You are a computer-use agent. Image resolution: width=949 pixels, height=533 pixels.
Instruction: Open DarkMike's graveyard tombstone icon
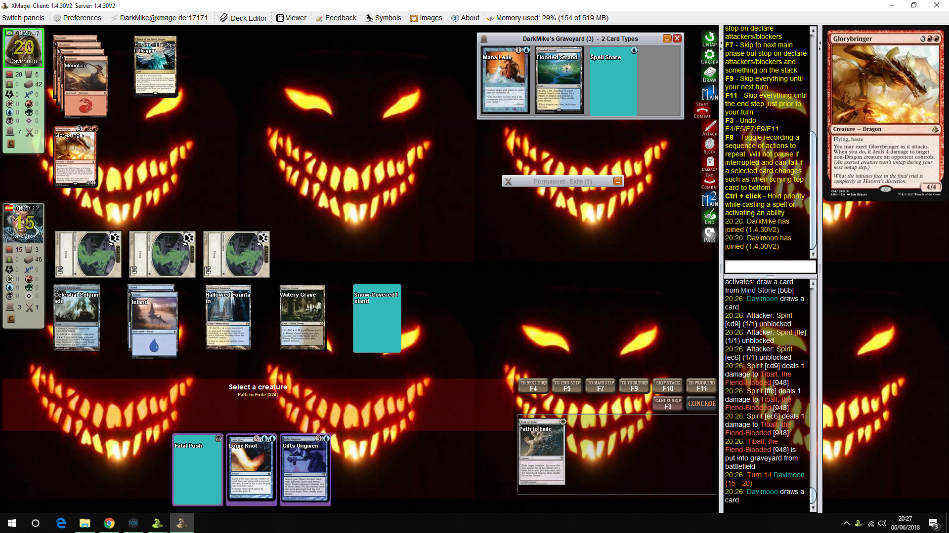pyautogui.click(x=10, y=307)
